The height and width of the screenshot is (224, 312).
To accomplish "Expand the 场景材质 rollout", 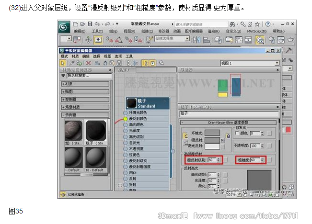I will (x=85, y=107).
